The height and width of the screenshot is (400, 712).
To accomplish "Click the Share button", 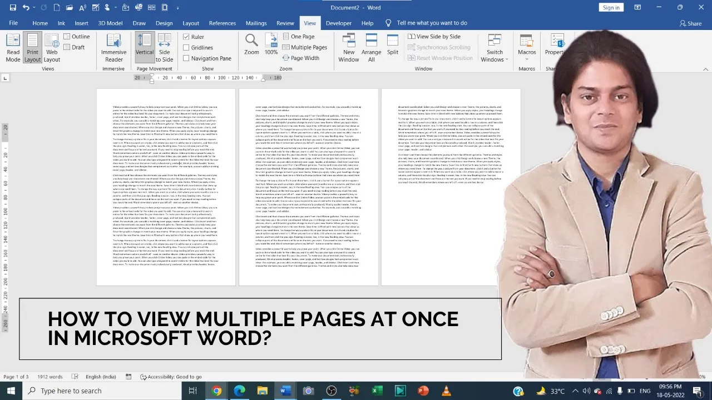I will click(690, 23).
